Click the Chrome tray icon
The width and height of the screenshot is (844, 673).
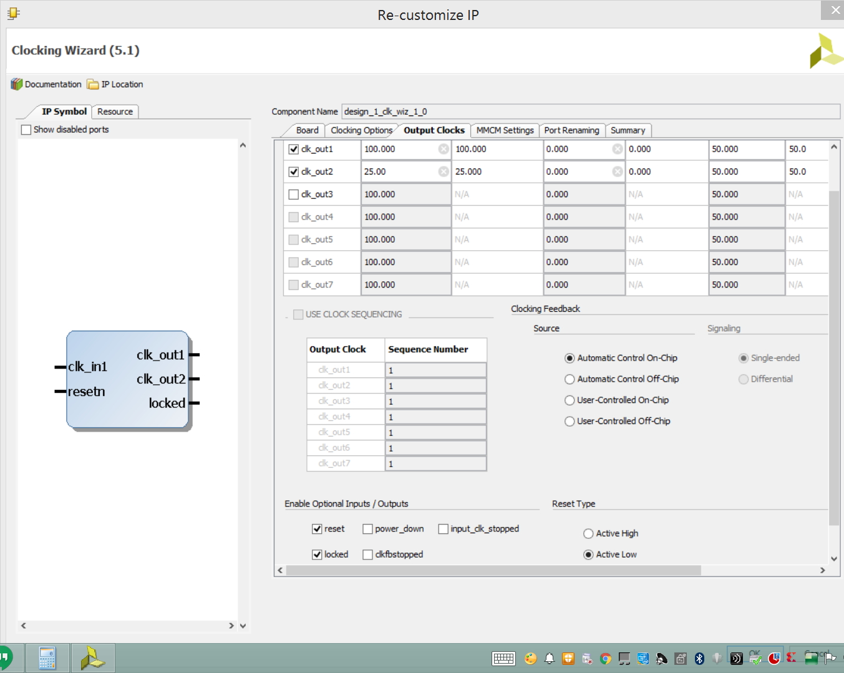[x=605, y=659]
